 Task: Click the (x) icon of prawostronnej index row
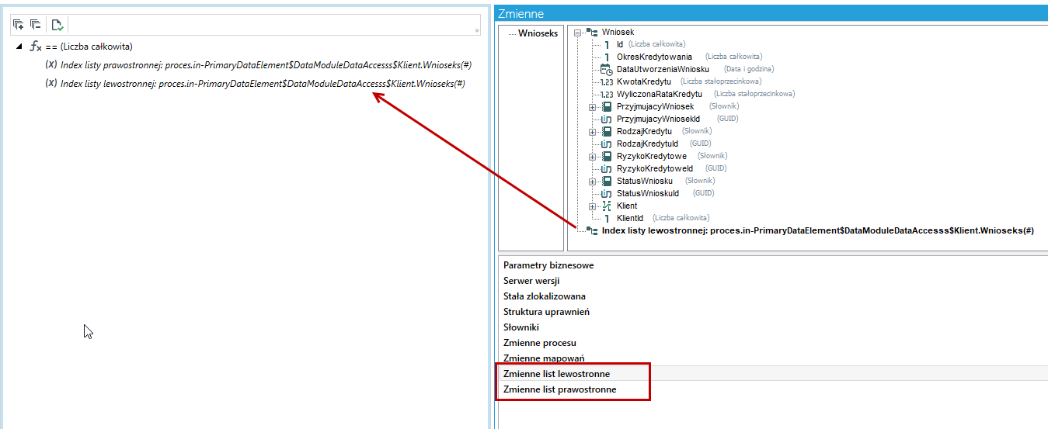coord(51,65)
